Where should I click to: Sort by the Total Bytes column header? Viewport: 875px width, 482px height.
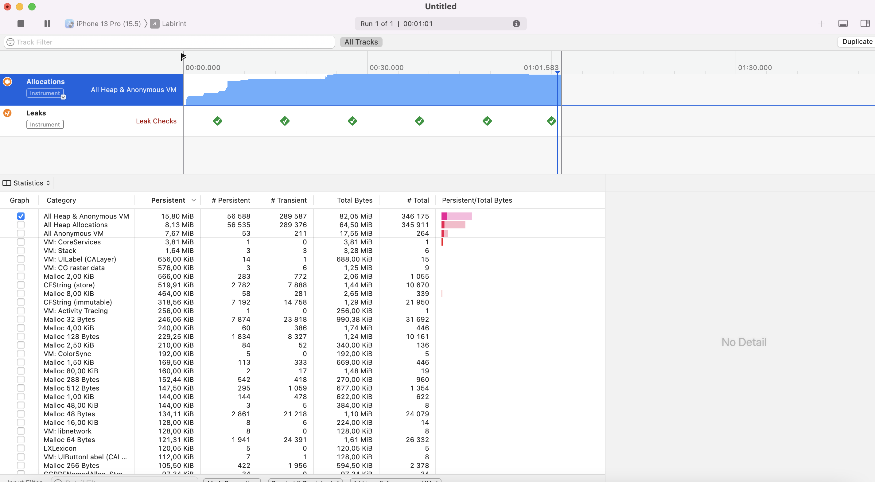tap(354, 200)
